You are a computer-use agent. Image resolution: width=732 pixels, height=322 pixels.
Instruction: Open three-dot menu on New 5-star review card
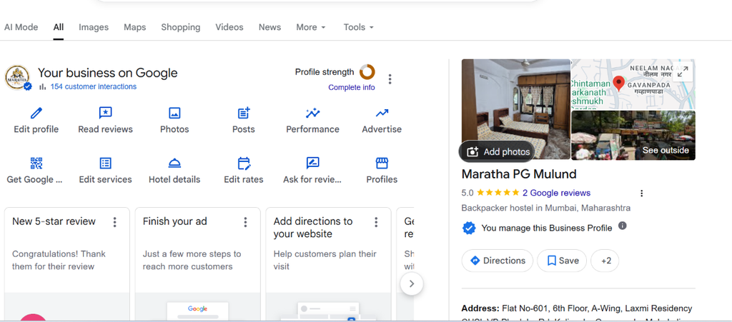115,222
